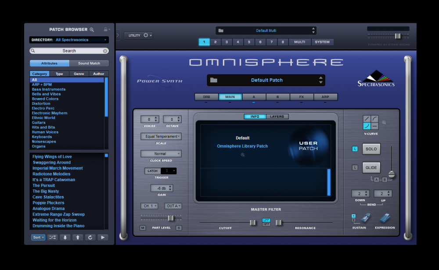The width and height of the screenshot is (439, 270).
Task: Select the Genre attribute tab
Action: click(79, 74)
